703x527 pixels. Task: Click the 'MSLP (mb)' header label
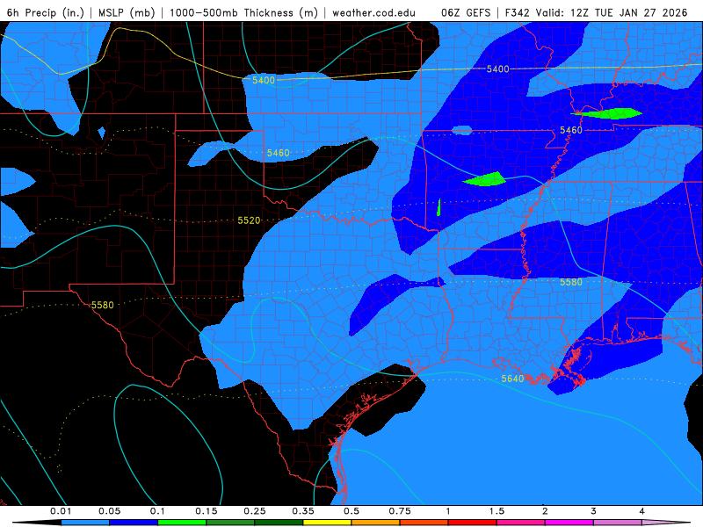[x=127, y=12]
